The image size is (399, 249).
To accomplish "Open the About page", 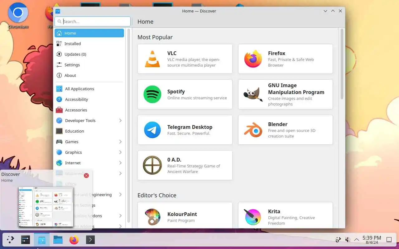I will pos(89,75).
